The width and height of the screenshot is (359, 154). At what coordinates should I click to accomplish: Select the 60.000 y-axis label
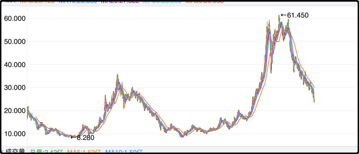pos(15,19)
